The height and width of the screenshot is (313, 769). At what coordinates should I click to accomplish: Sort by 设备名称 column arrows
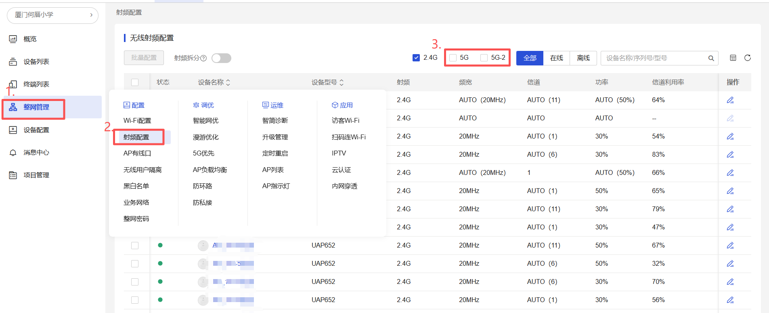tap(228, 82)
